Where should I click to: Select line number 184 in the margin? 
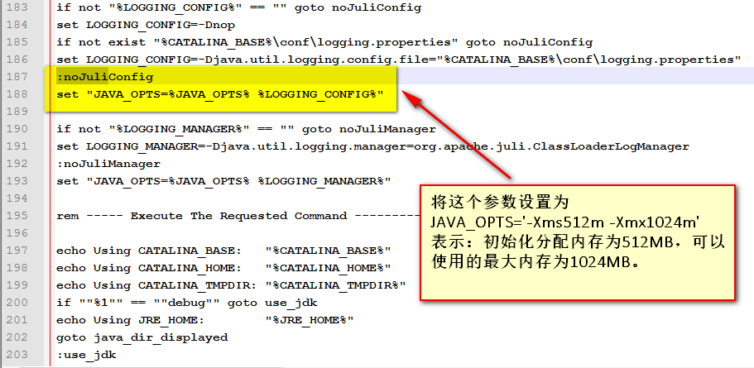coord(17,25)
